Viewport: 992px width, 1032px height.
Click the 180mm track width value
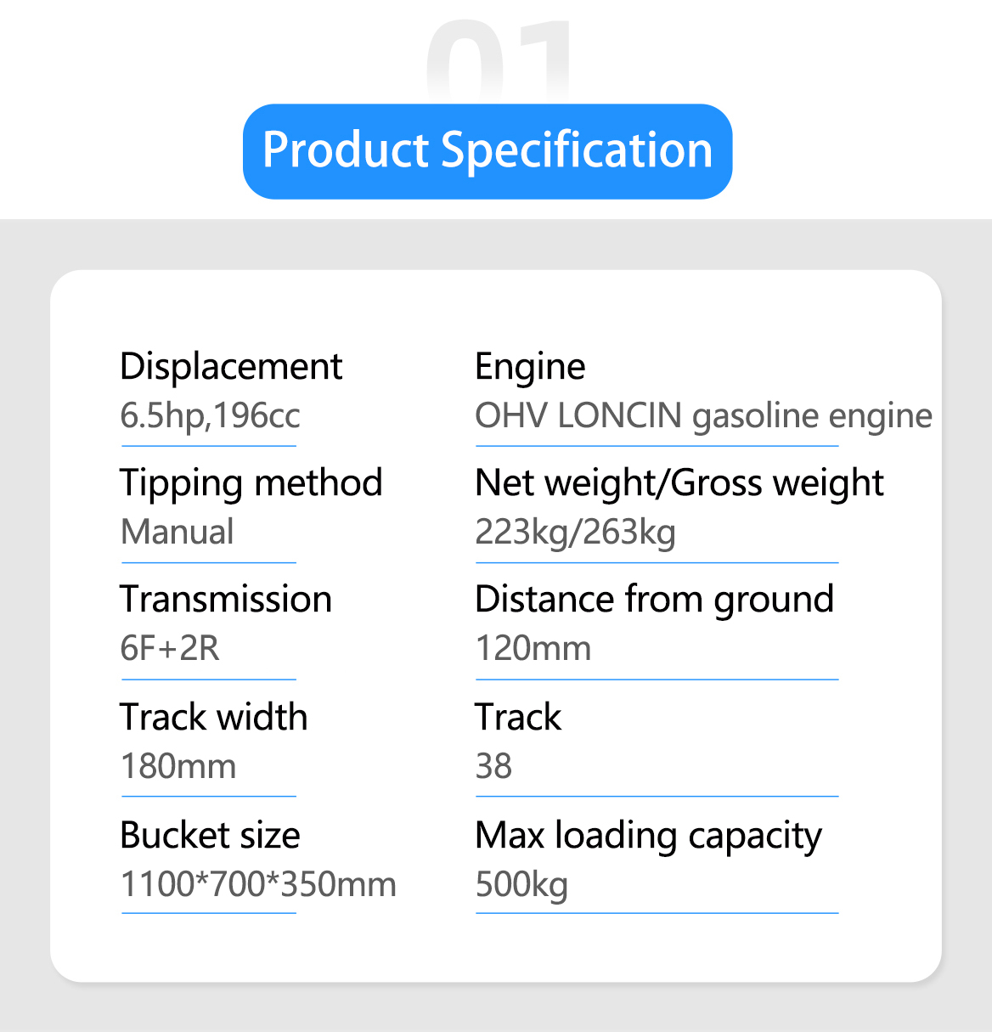(x=178, y=766)
